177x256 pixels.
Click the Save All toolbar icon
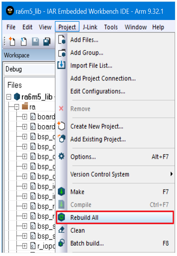47,42
